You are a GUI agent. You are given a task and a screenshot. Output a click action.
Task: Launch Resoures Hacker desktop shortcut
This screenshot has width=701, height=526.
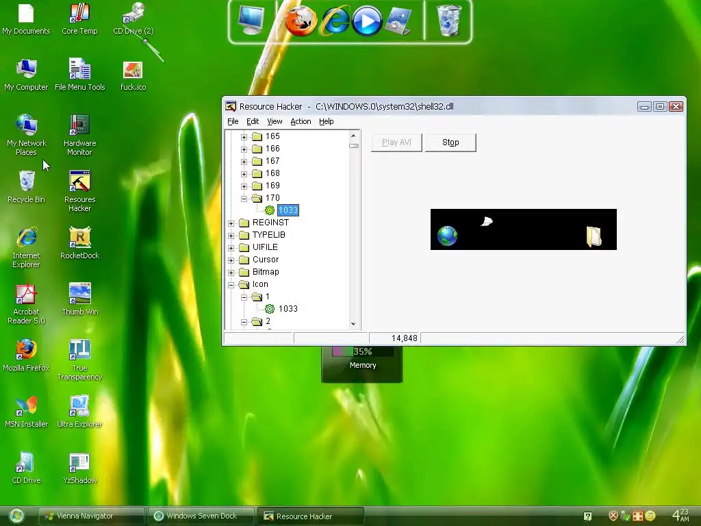79,192
